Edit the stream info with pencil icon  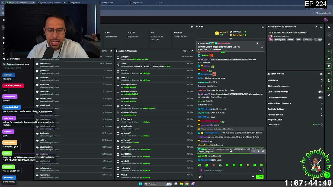tap(316, 26)
